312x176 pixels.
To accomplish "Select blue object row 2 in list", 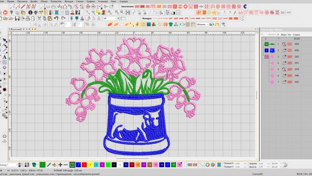I will click(x=287, y=50).
